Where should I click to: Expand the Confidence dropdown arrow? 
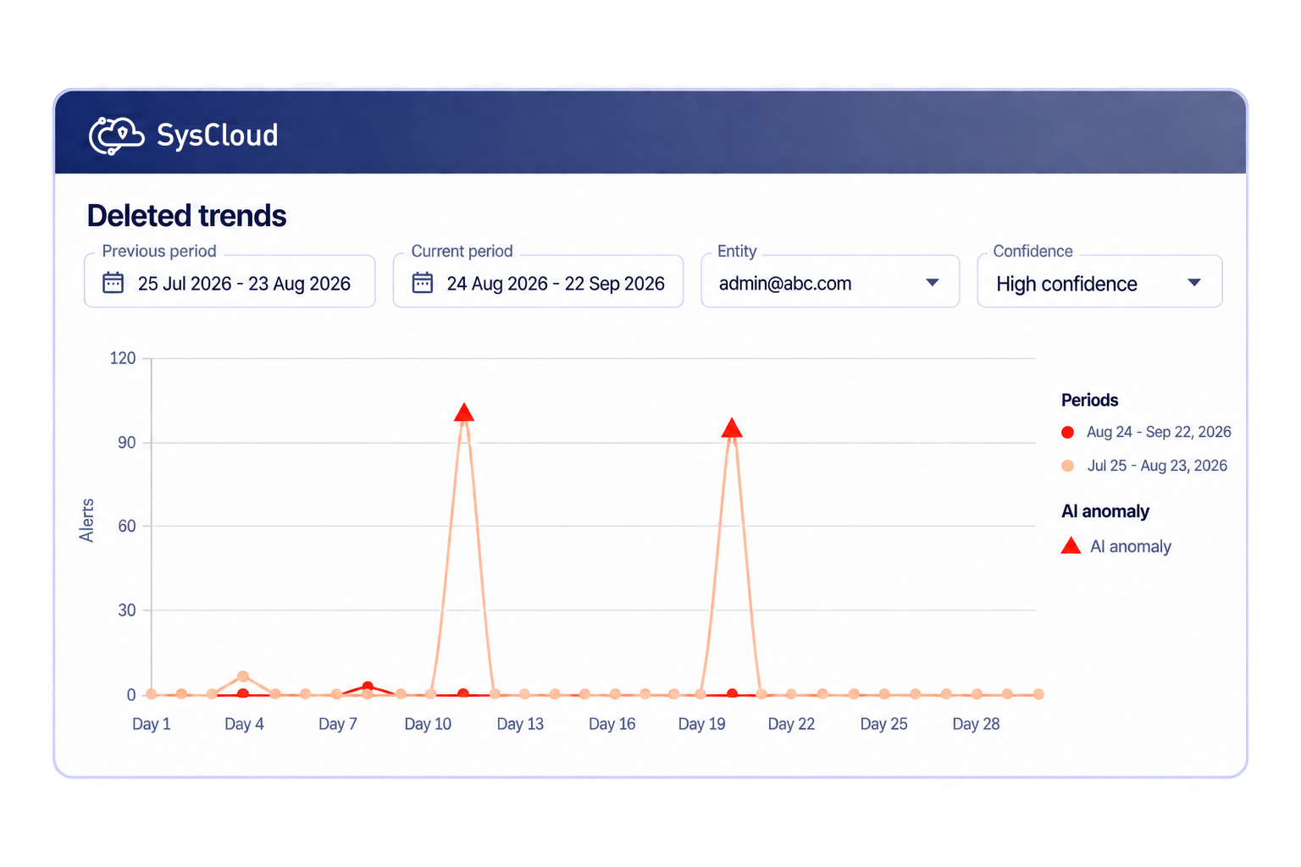point(1194,283)
